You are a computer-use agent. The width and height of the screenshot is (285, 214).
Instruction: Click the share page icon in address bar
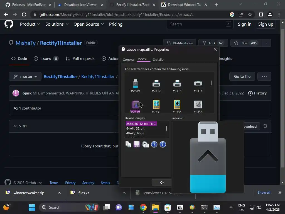click(x=241, y=14)
